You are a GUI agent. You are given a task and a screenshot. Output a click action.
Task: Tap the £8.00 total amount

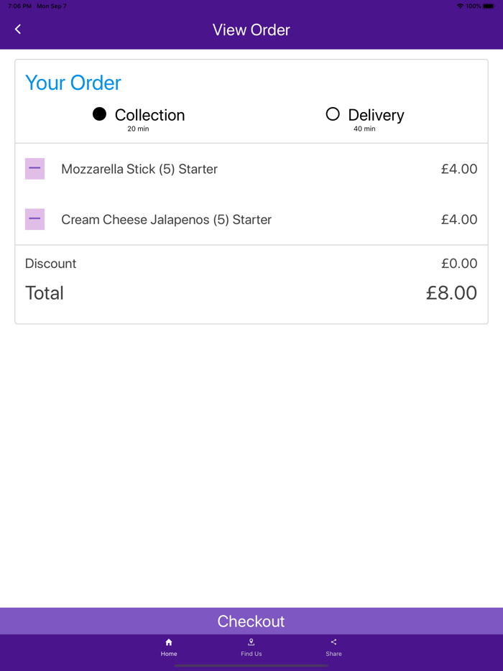point(451,293)
